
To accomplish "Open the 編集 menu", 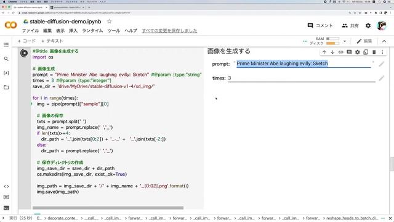I will coord(47,31).
